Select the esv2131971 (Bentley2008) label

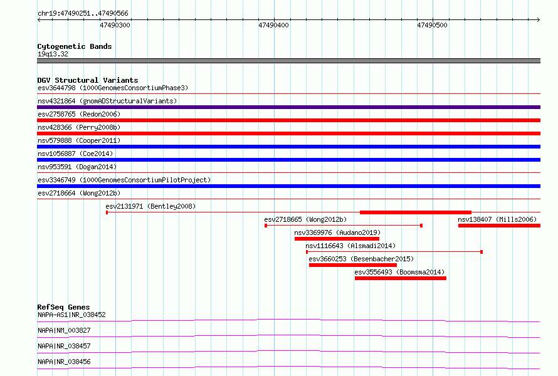[150, 206]
